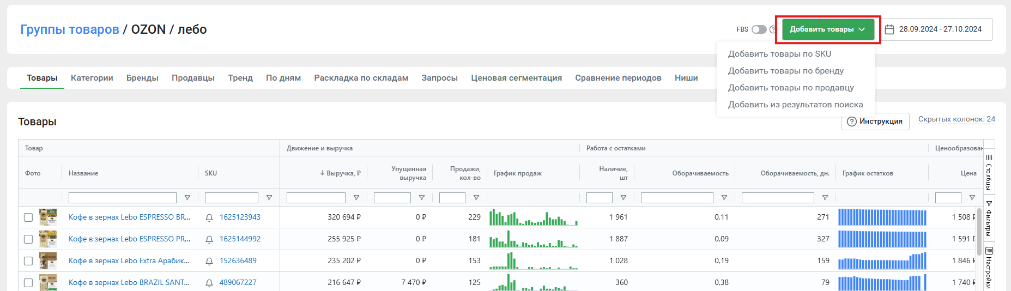Choose Добавить товары по SKU
The image size is (1011, 291).
[x=779, y=54]
